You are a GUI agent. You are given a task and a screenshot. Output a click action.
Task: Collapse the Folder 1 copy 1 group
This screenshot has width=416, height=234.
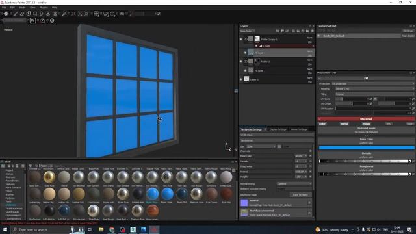[x=246, y=39]
